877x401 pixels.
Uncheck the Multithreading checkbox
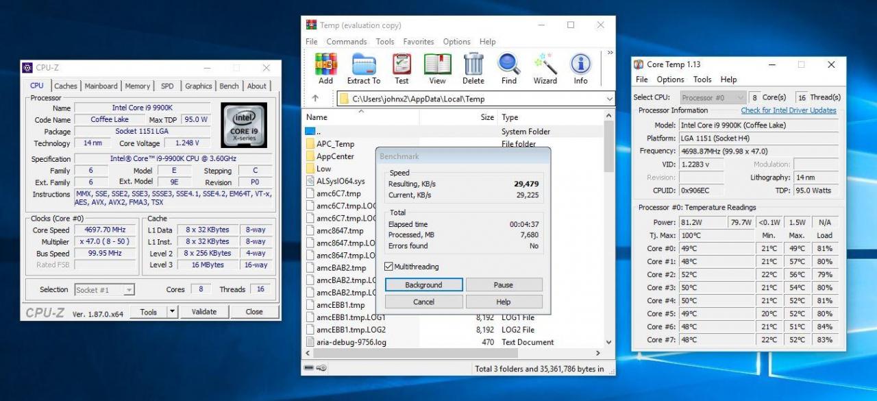389,267
